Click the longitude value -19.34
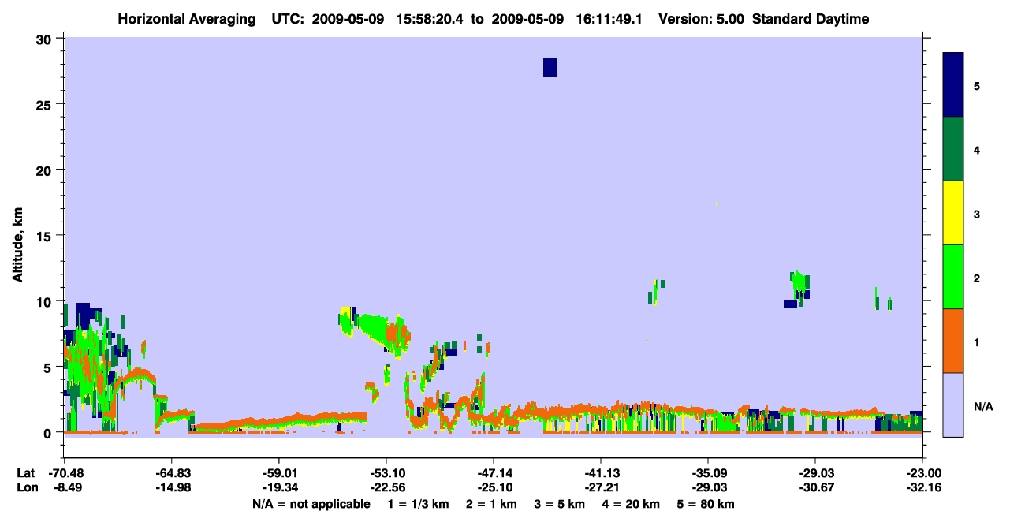 click(x=279, y=488)
